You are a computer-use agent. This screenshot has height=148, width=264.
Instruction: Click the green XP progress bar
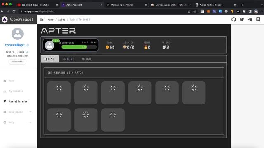tap(79, 47)
